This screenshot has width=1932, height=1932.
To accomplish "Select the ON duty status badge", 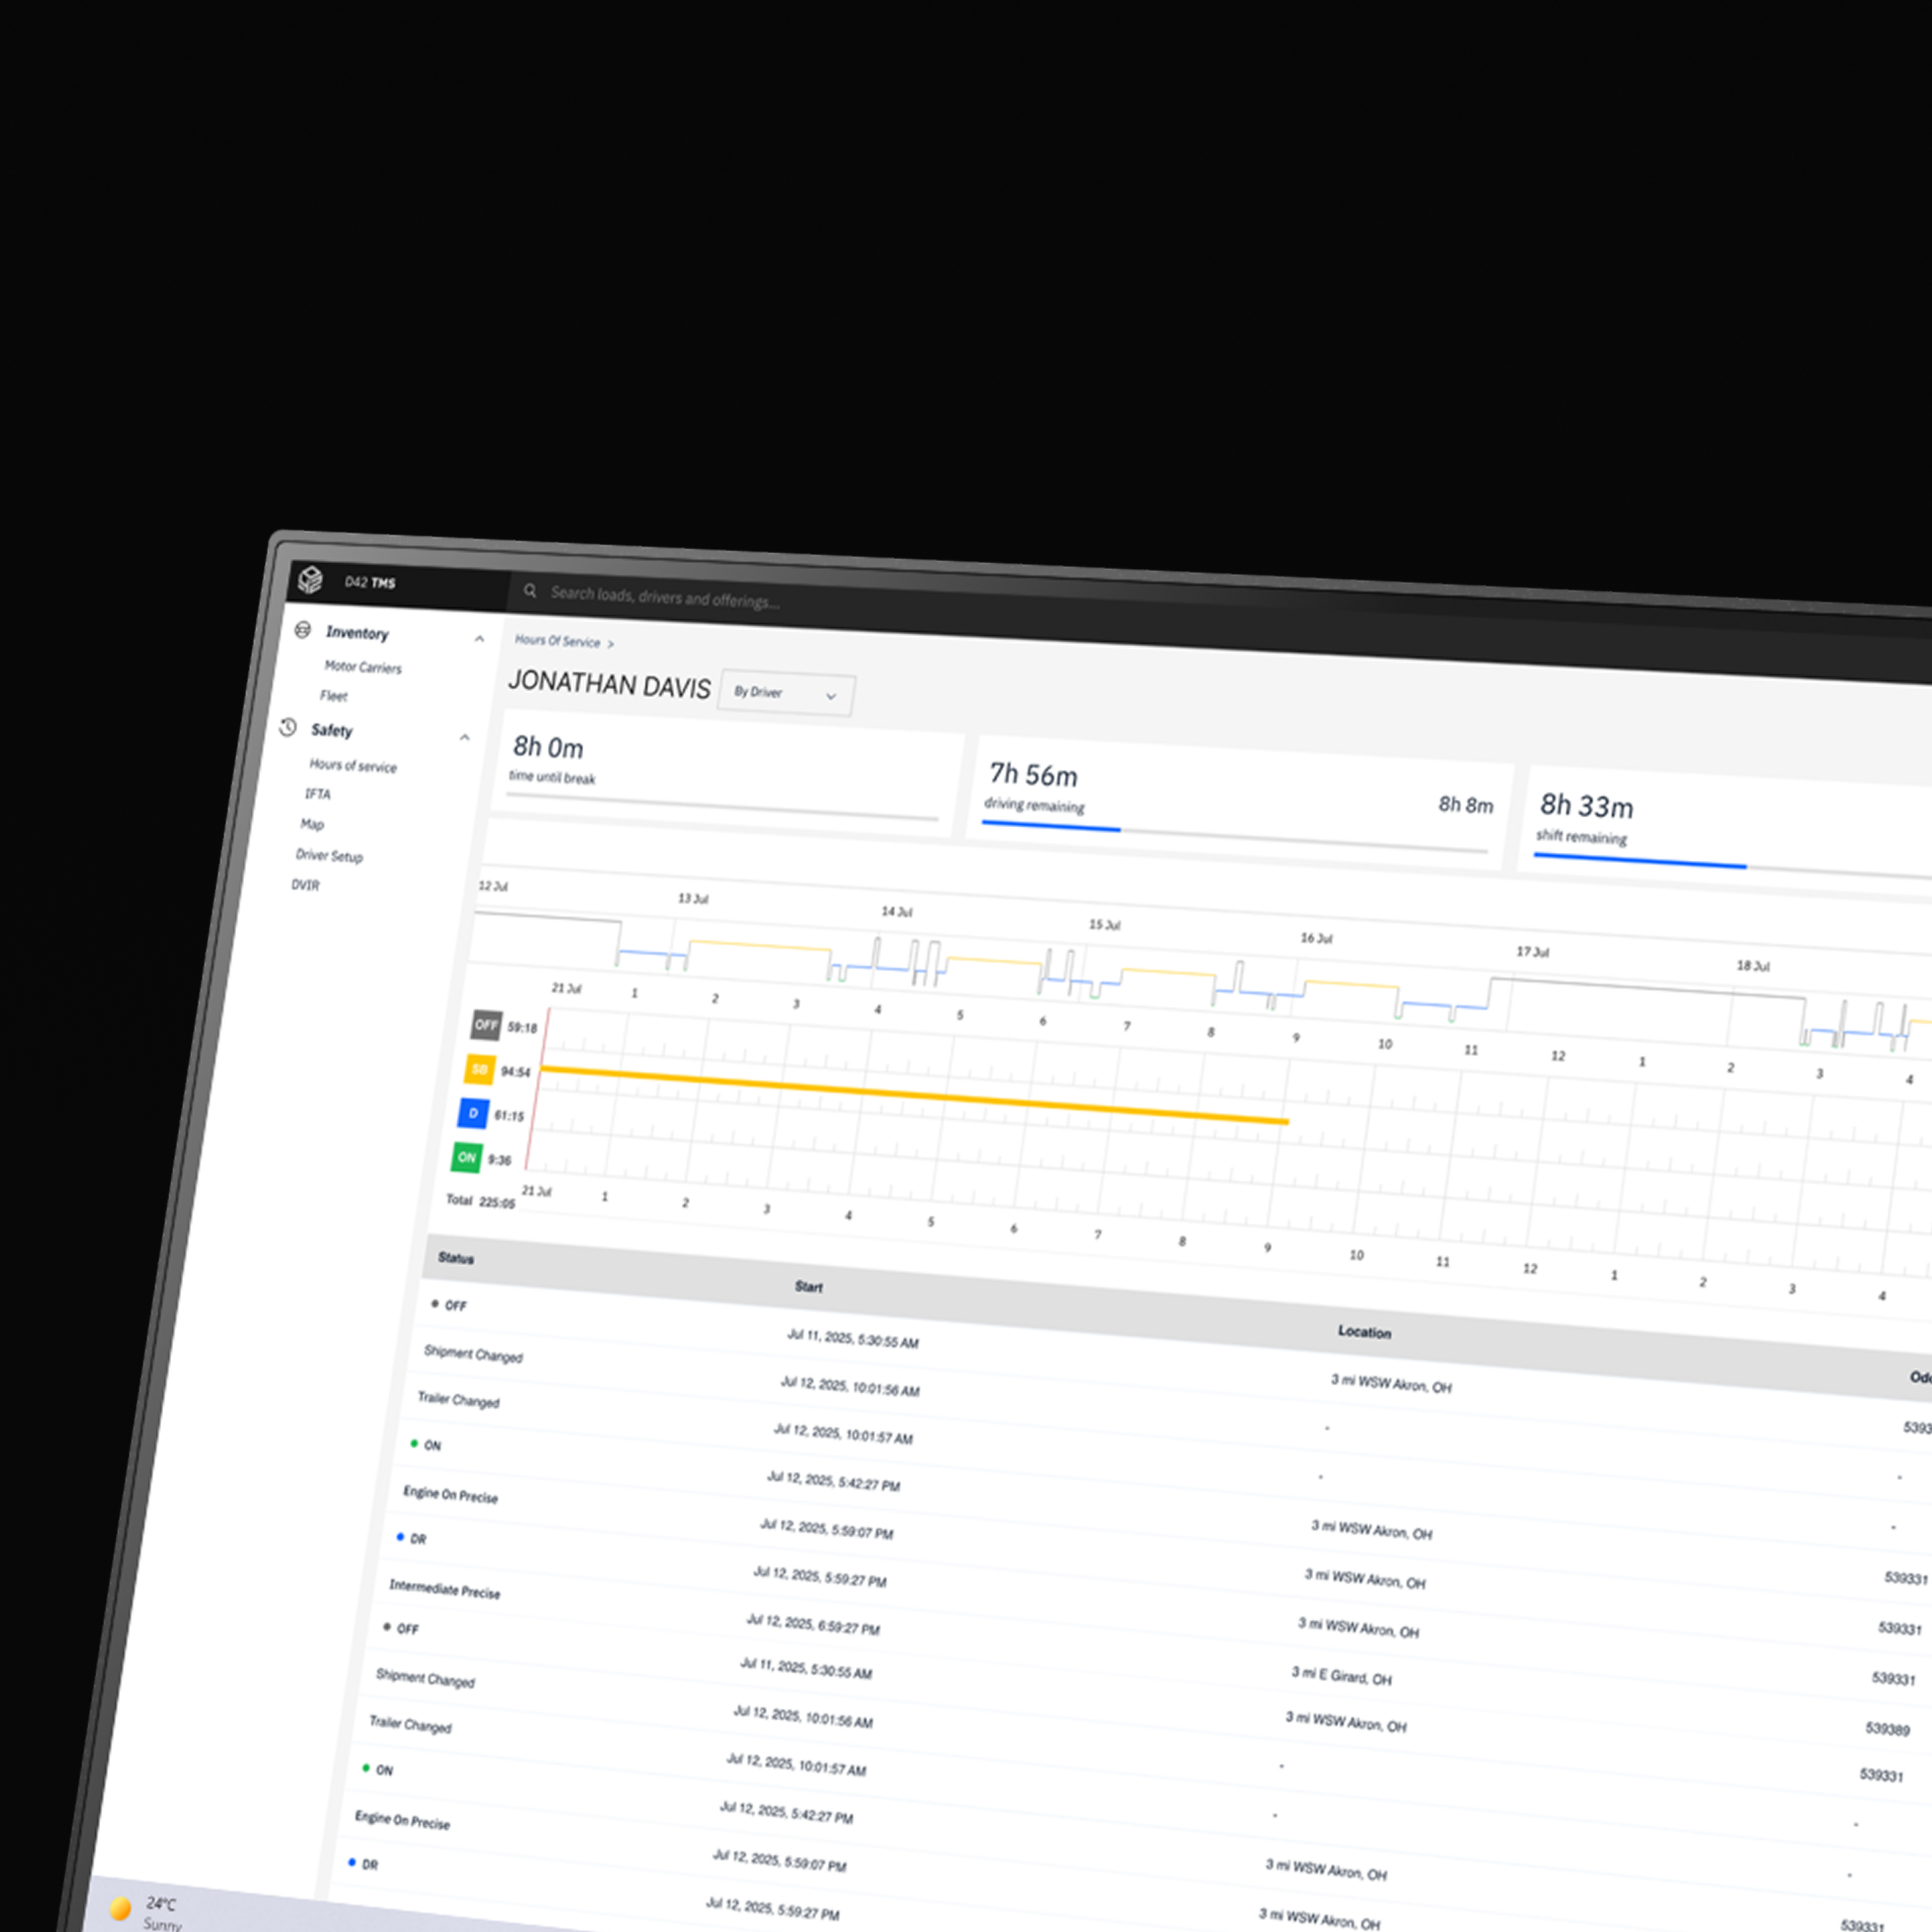I will (x=466, y=1157).
